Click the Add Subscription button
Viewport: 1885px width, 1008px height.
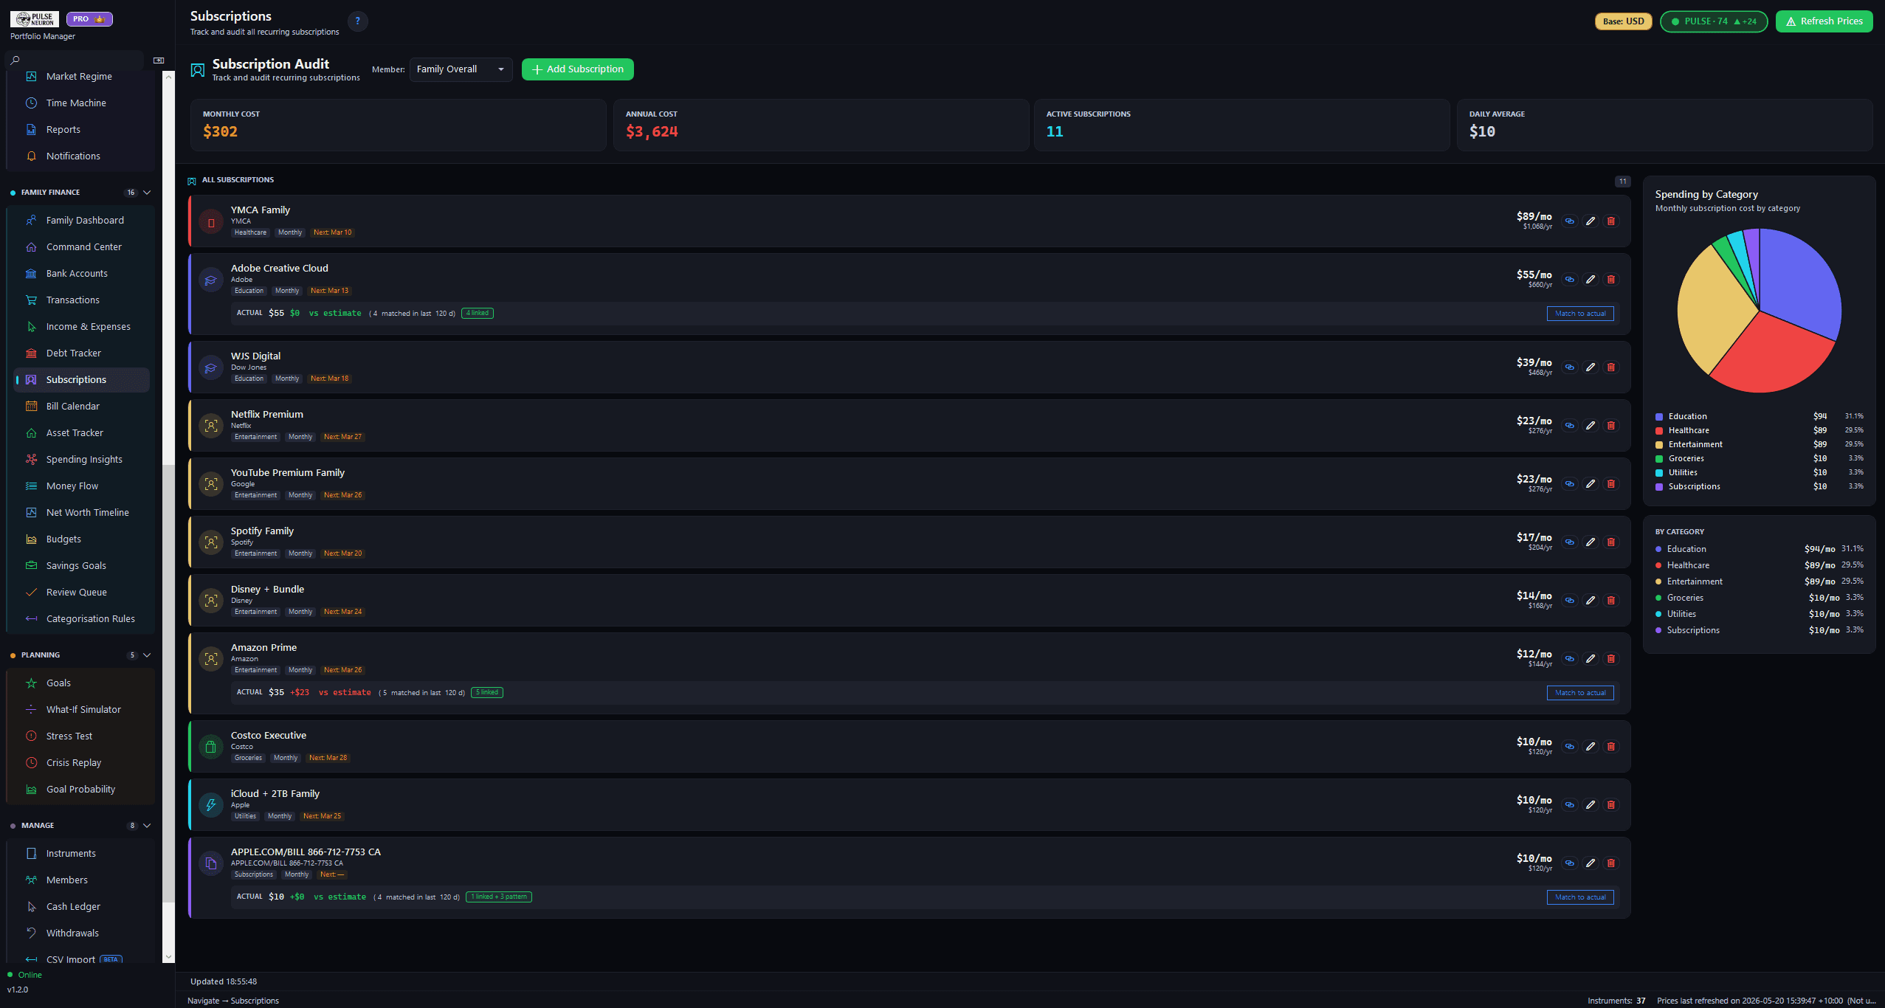point(578,69)
